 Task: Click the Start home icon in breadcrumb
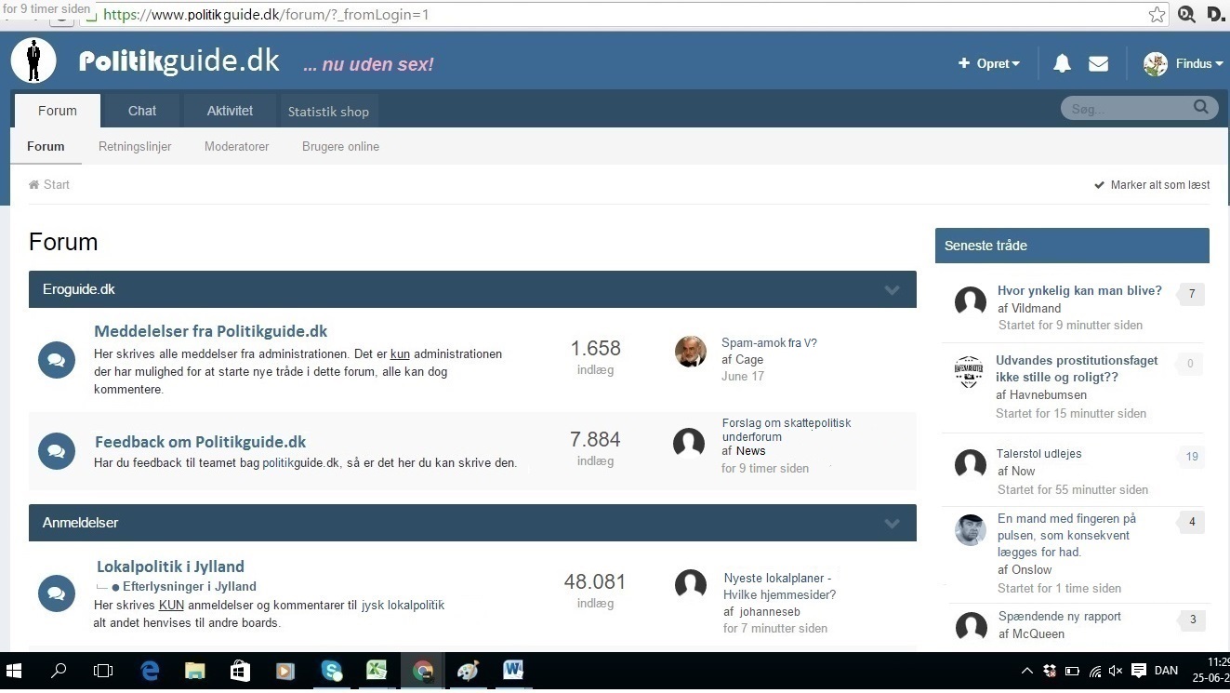coord(33,184)
